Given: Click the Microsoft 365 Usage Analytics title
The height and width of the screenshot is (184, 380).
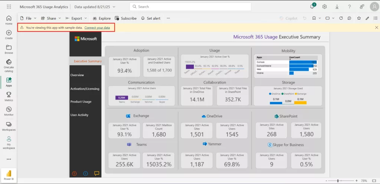Looking at the screenshot, I should point(44,7).
